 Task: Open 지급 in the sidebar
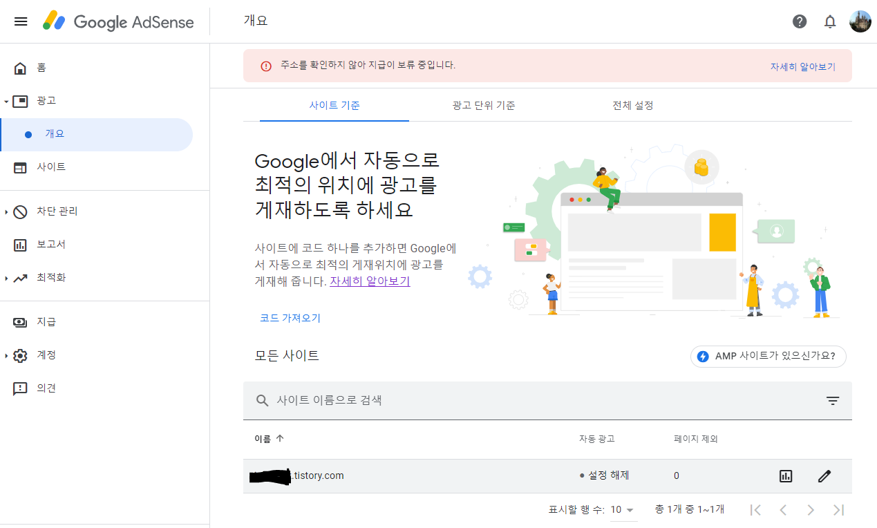click(46, 322)
